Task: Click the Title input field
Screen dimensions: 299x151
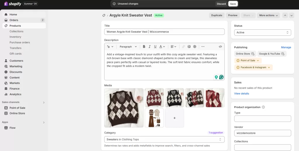Action: pyautogui.click(x=164, y=32)
